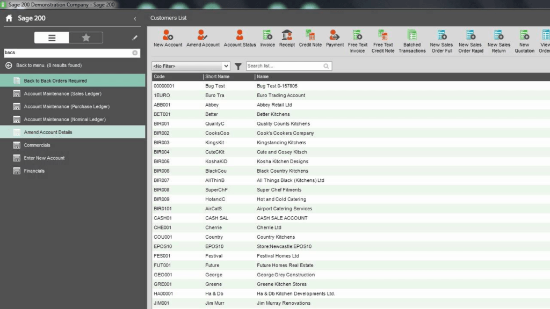This screenshot has height=309, width=550.
Task: Open Account Maintenance (Purchase Ledger)
Action: click(x=73, y=107)
